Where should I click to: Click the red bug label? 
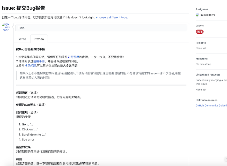click(x=200, y=32)
